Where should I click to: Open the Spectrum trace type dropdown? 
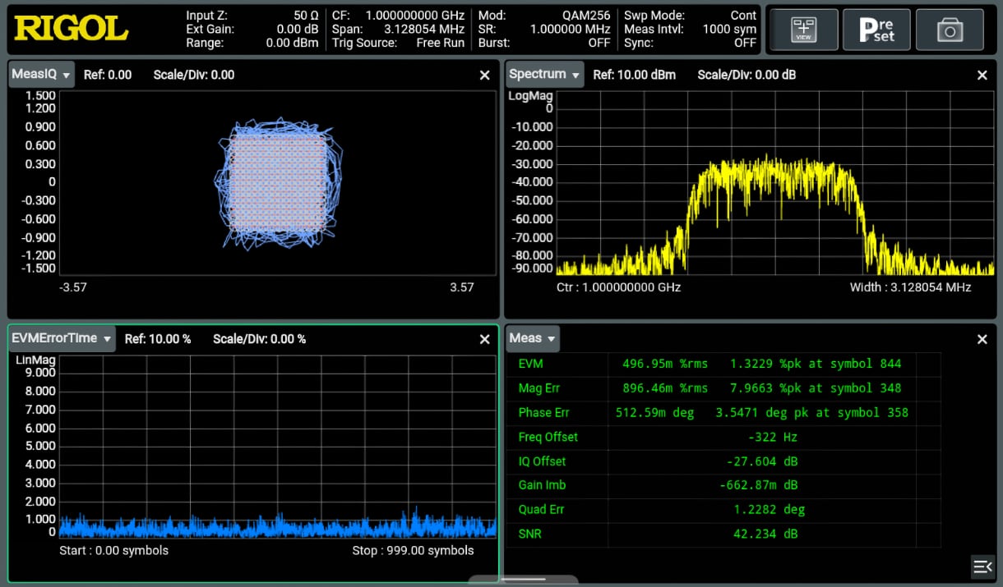(545, 75)
